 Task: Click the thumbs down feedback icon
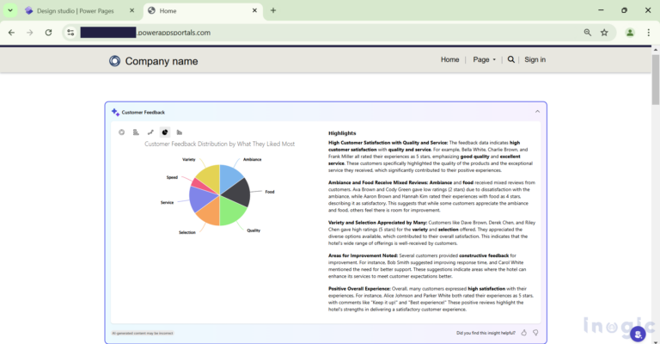point(536,333)
